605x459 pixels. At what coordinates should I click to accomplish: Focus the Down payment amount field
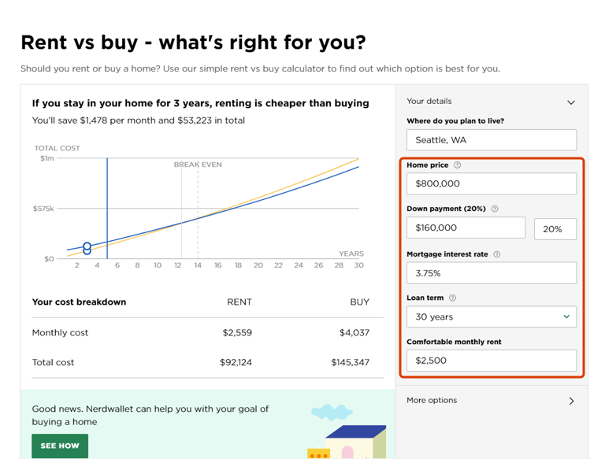coord(466,228)
